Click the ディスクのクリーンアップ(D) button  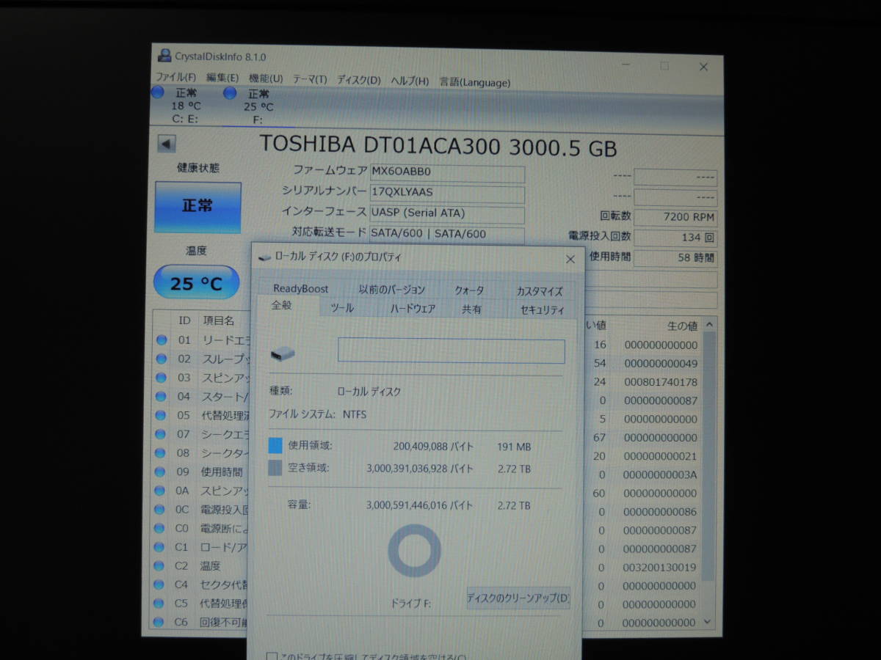click(x=518, y=598)
